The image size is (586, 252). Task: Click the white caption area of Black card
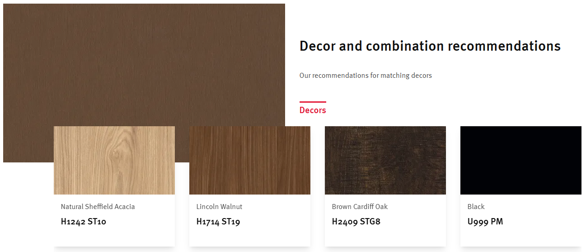click(x=521, y=220)
